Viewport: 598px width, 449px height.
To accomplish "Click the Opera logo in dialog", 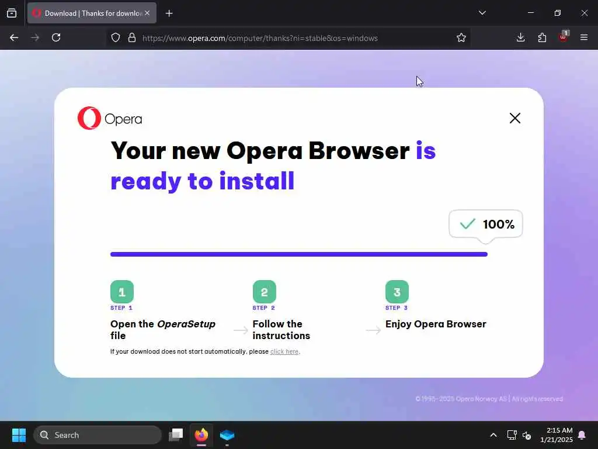I will [x=110, y=118].
